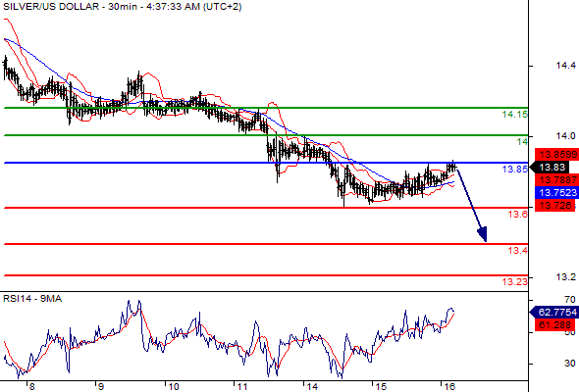
Task: Click the red 13.23 support label
Action: point(515,282)
